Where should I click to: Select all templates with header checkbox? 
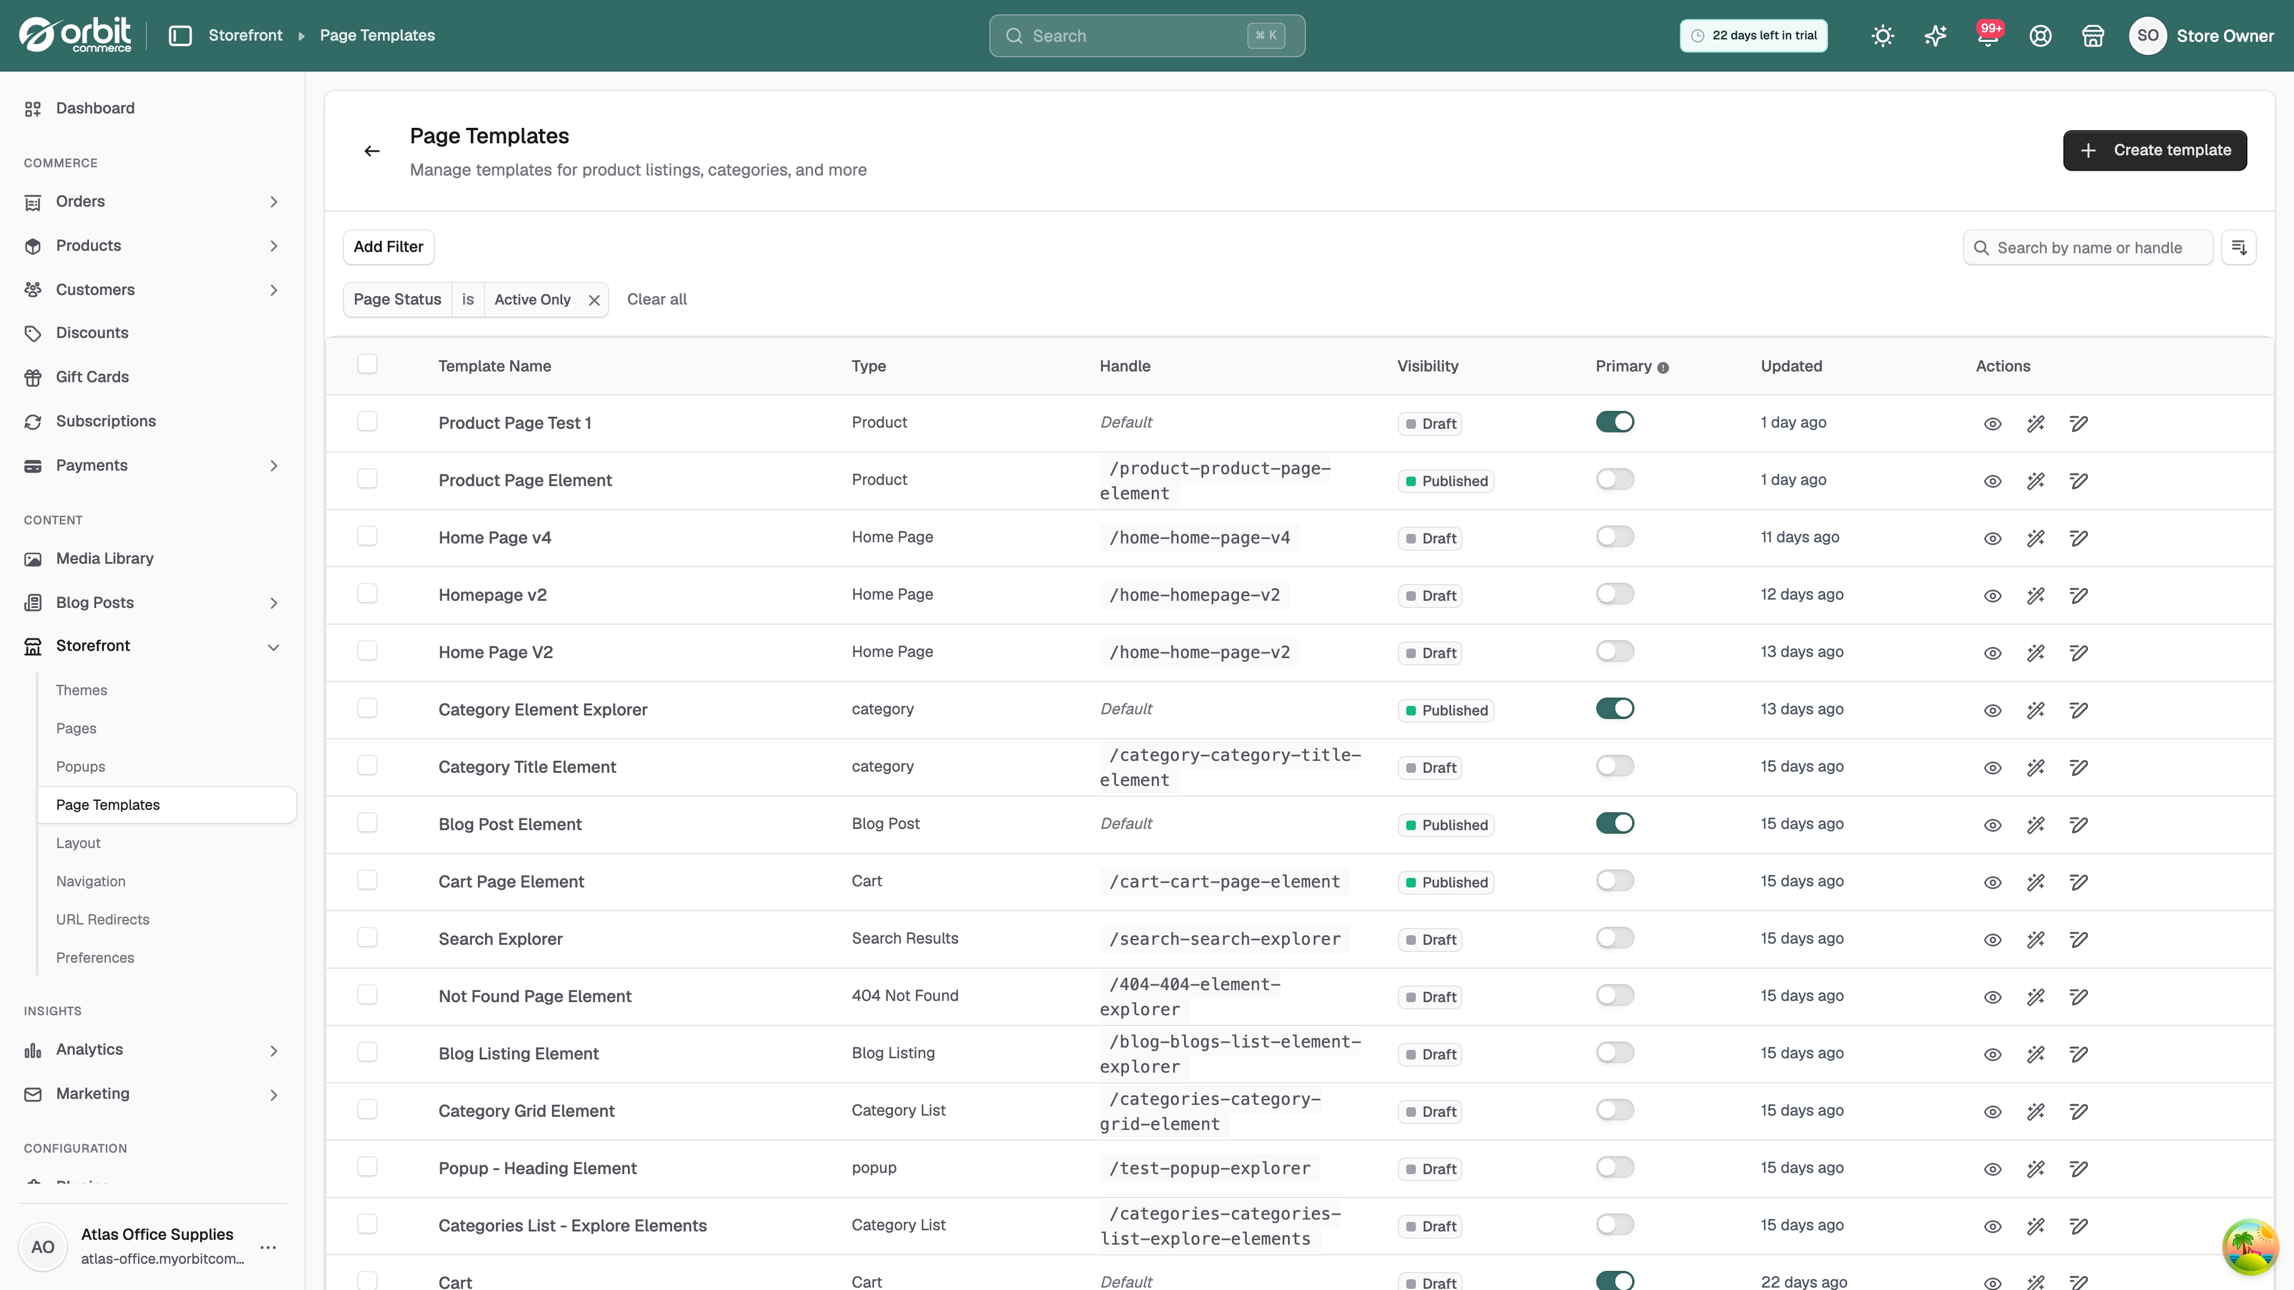(x=367, y=364)
